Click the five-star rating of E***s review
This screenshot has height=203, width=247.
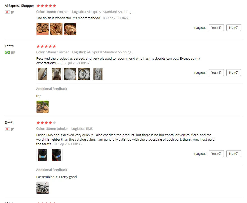point(46,46)
